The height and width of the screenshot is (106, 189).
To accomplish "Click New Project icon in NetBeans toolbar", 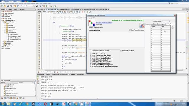I will (x=5, y=6).
